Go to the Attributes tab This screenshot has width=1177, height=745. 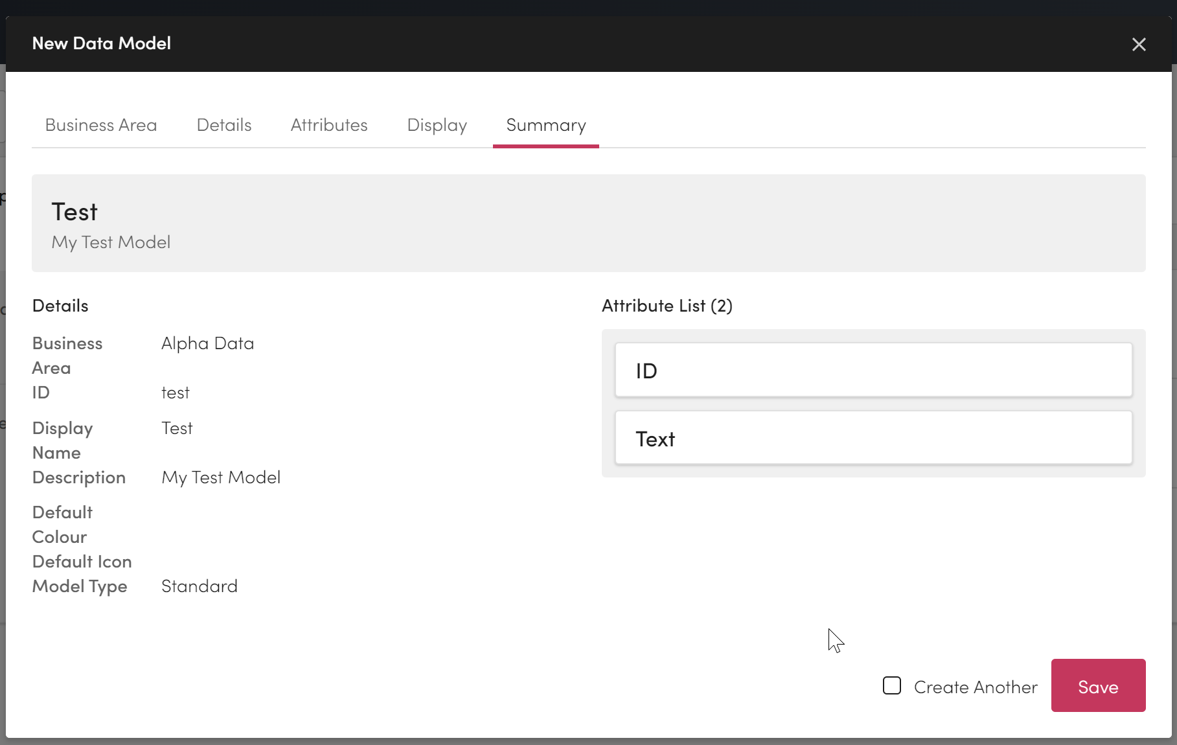click(x=329, y=125)
